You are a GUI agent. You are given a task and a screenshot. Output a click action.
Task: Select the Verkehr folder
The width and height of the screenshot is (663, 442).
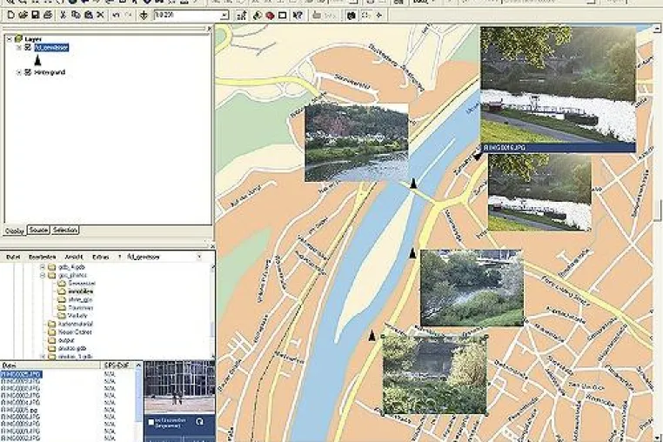tap(72, 316)
